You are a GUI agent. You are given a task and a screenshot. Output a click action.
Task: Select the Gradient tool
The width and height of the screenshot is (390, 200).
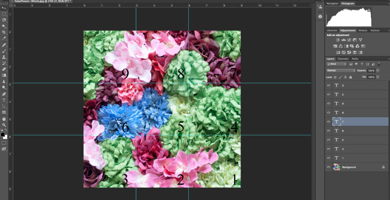pyautogui.click(x=4, y=75)
